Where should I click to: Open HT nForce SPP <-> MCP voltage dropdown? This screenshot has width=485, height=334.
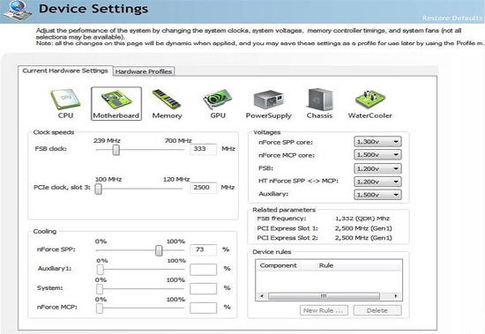[377, 182]
